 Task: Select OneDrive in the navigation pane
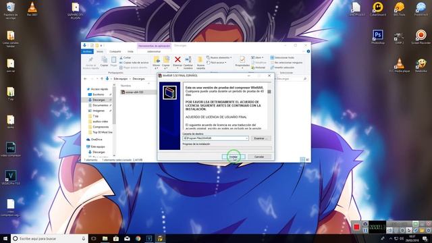94,140
